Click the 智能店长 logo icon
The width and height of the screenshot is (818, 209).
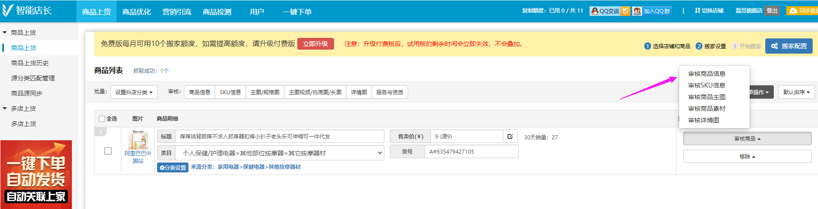tap(8, 10)
